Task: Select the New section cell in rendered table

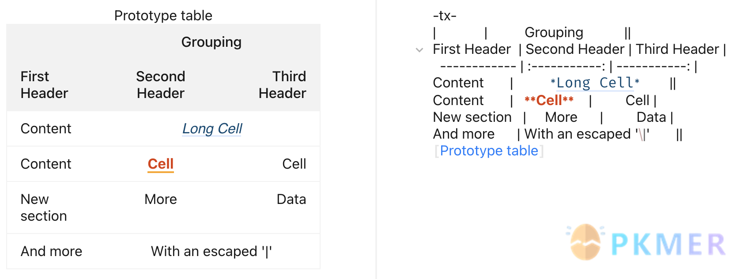Action: (x=43, y=207)
